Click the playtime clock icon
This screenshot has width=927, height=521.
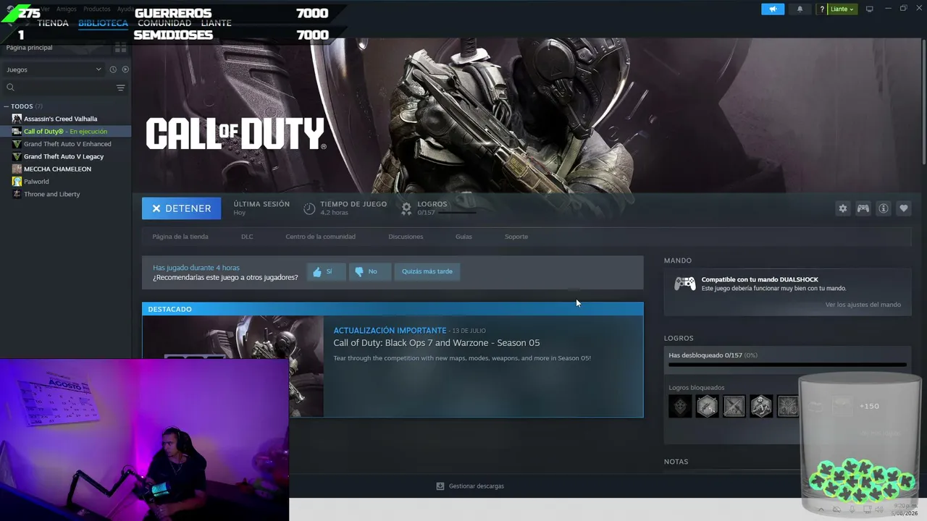309,208
